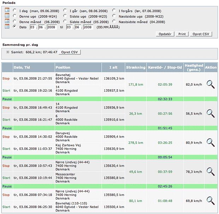
Task: Select the I går radio button
Action: (x=65, y=10)
